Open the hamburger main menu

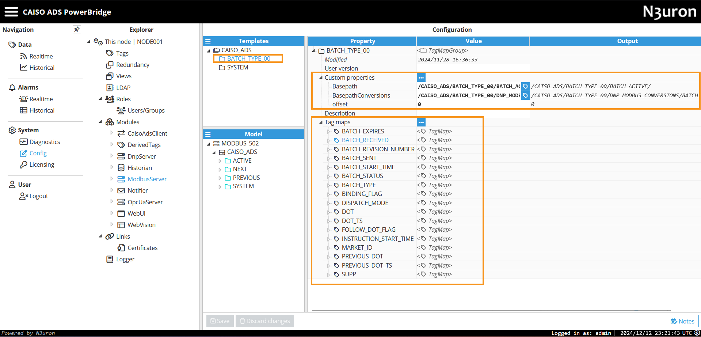pyautogui.click(x=11, y=12)
